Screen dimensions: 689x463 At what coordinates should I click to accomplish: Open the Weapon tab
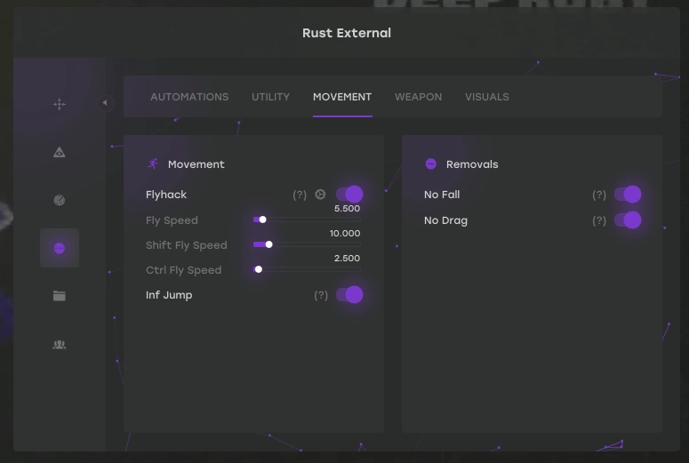point(418,97)
